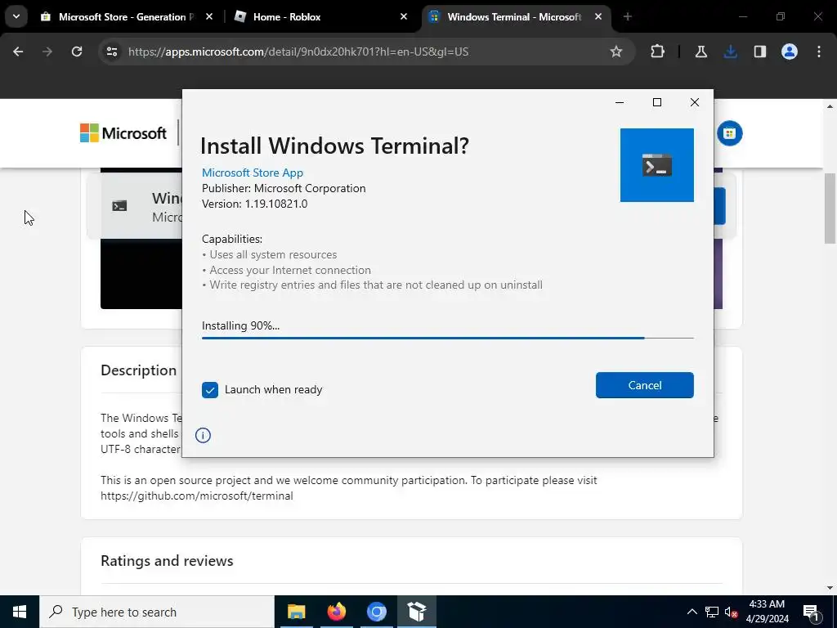This screenshot has height=628, width=837.
Task: Click the installing progress bar
Action: pyautogui.click(x=447, y=338)
